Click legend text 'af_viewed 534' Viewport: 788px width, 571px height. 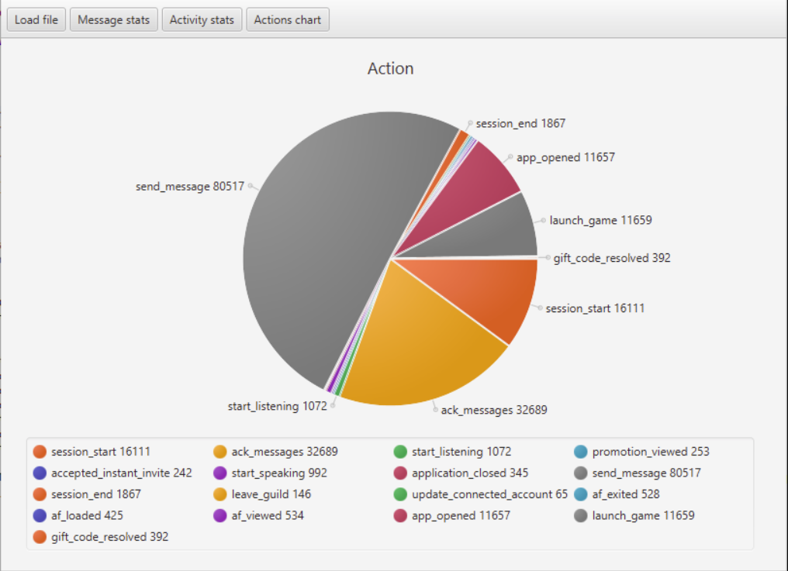268,516
